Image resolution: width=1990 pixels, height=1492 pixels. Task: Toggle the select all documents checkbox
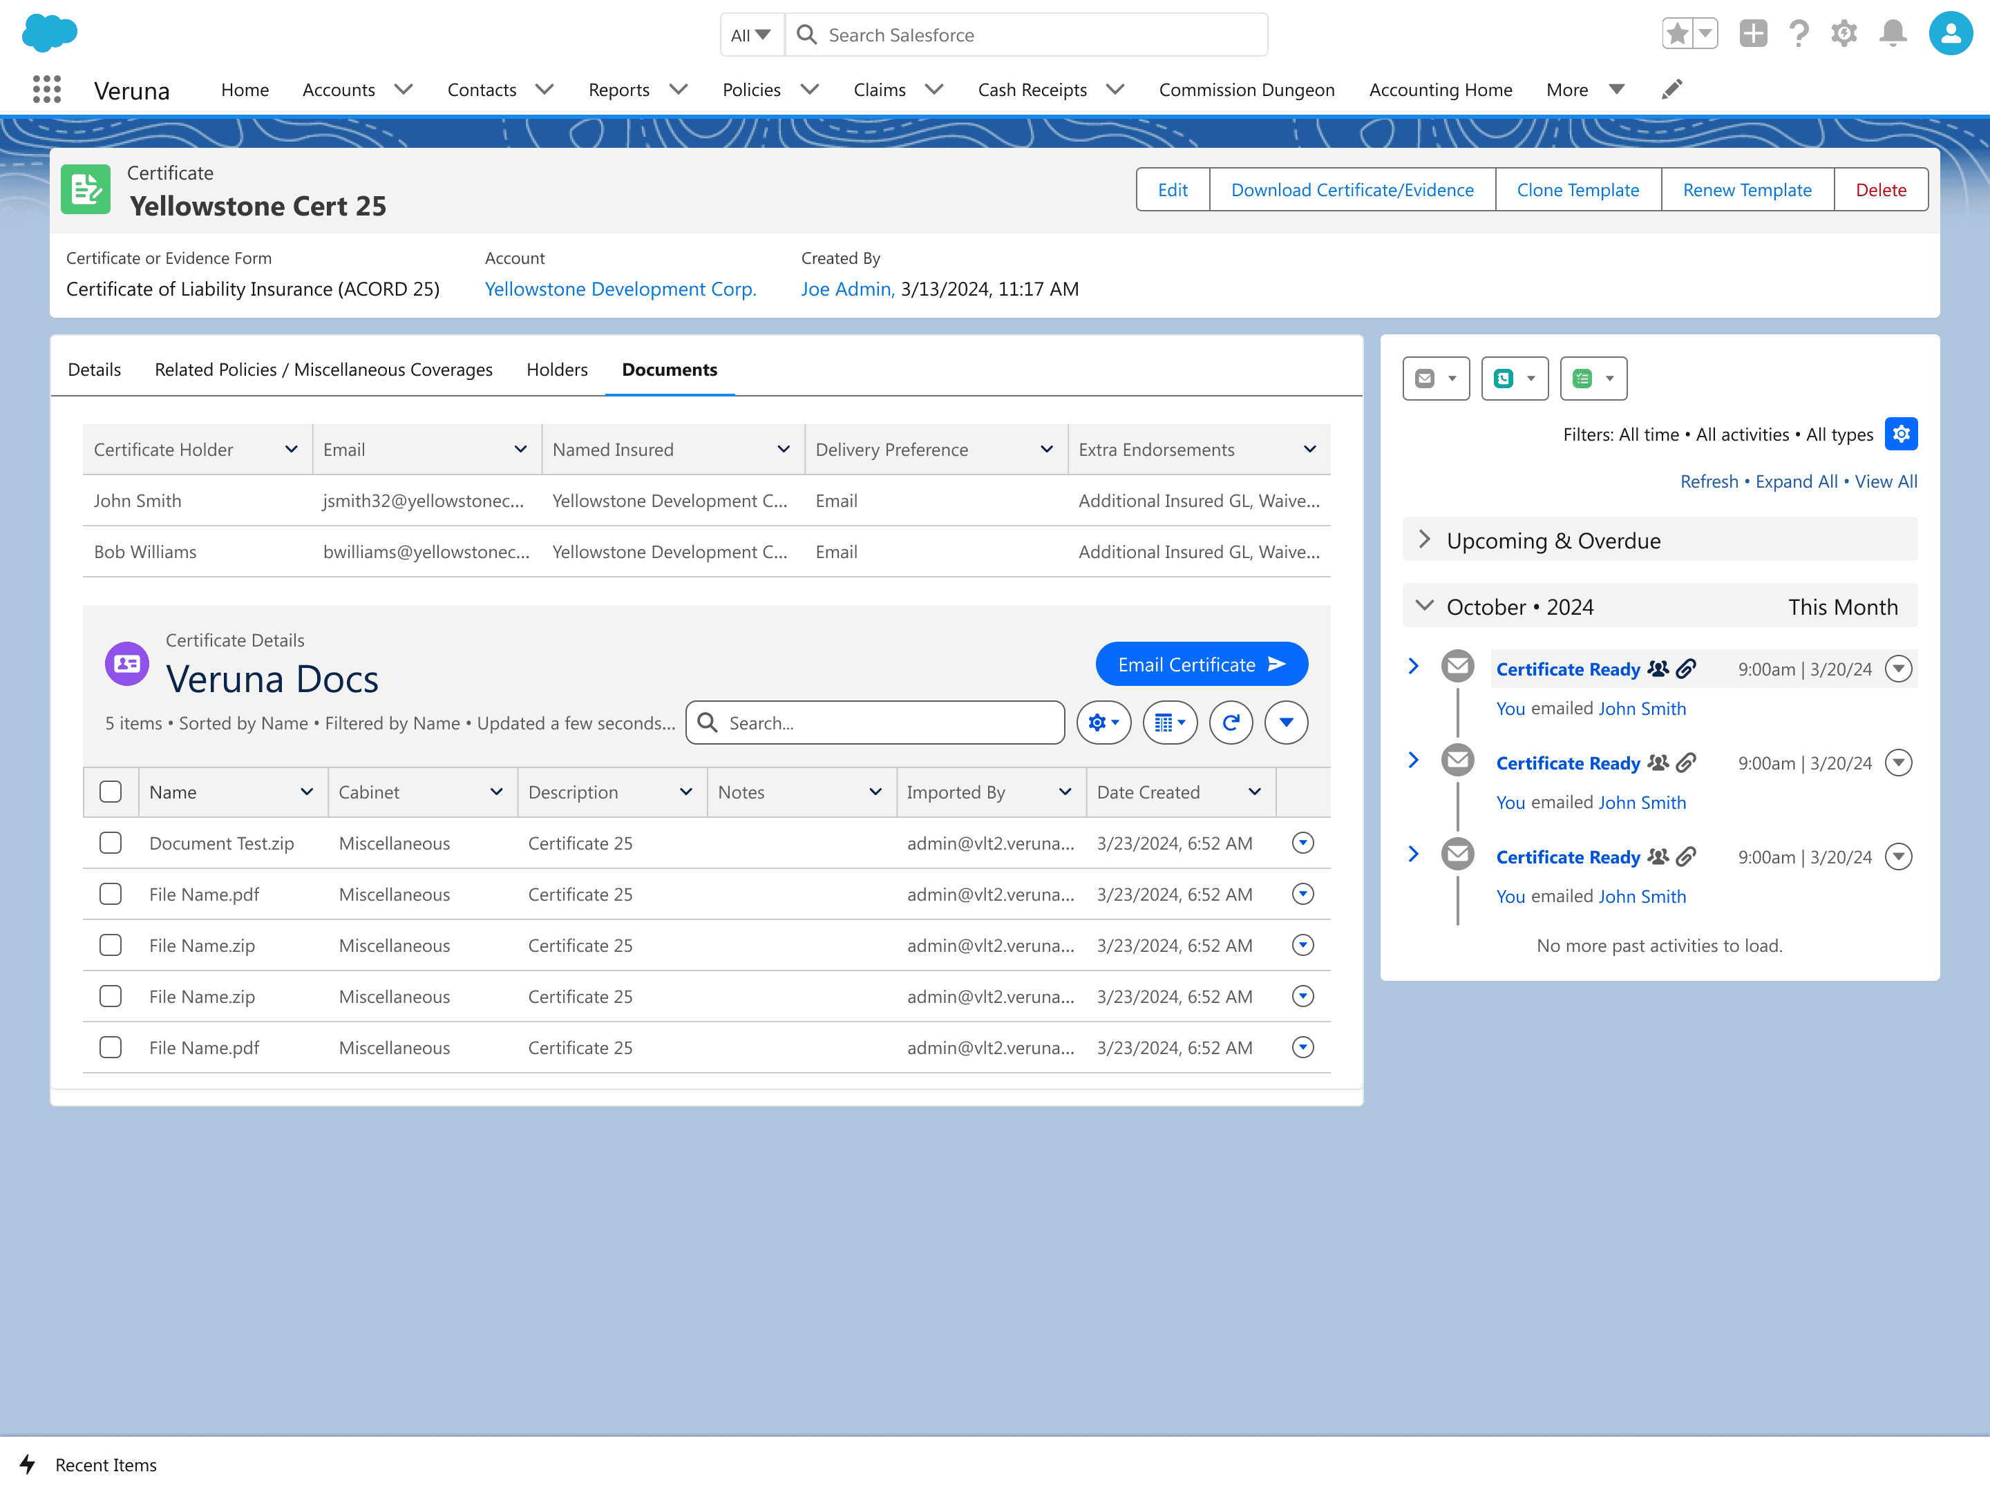[x=111, y=792]
